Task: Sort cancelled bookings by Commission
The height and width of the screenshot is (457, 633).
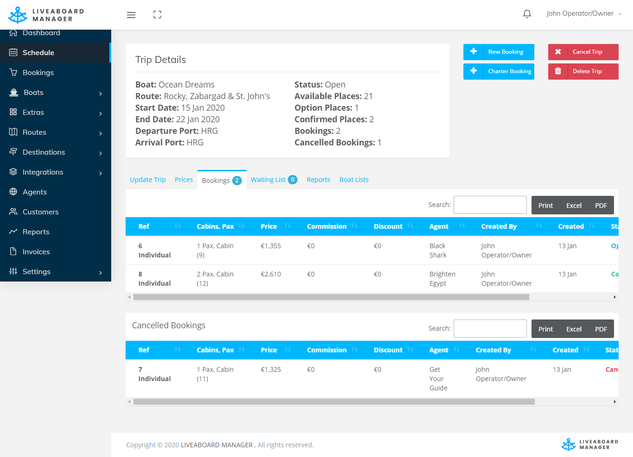Action: (332, 350)
